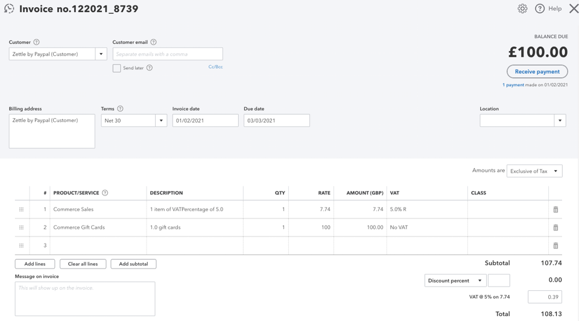This screenshot has height=321, width=579.
Task: Delete the Commerce Gift Cards line
Action: (555, 227)
